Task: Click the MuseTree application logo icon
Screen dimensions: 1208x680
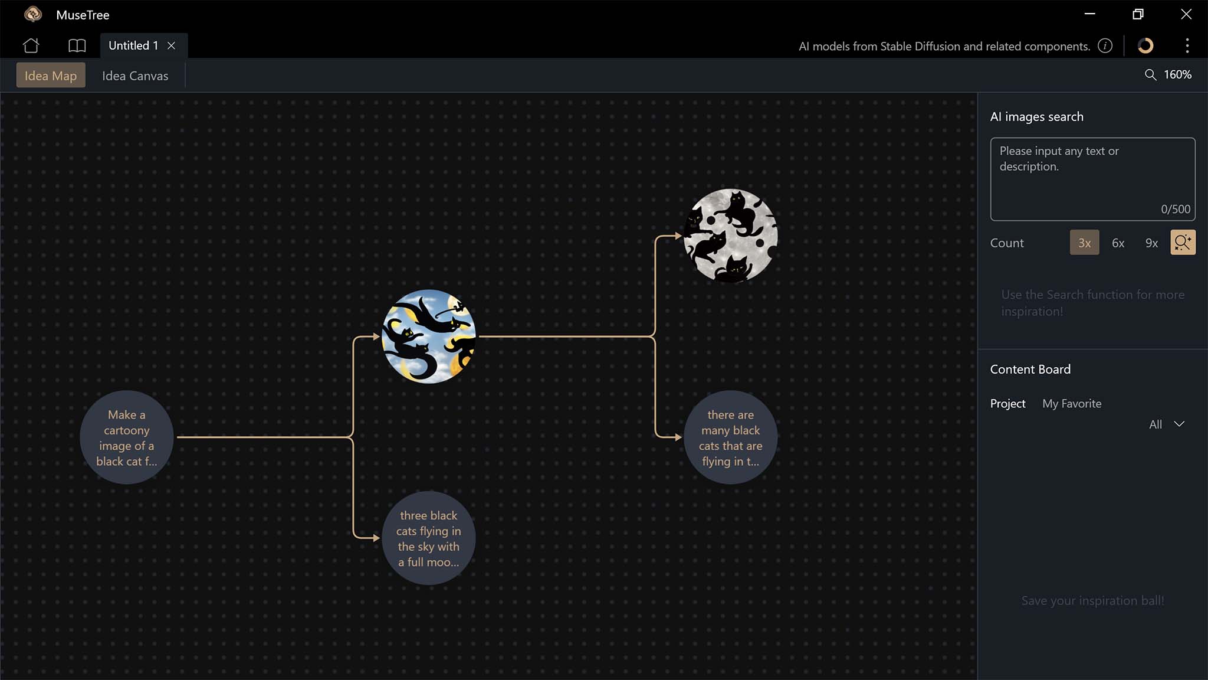Action: pos(33,14)
